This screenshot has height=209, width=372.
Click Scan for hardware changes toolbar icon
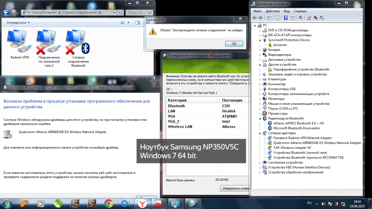tap(301, 18)
